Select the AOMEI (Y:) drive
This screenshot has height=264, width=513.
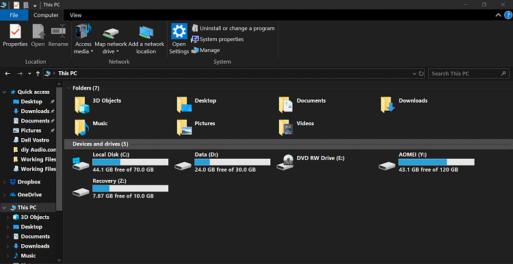(426, 162)
